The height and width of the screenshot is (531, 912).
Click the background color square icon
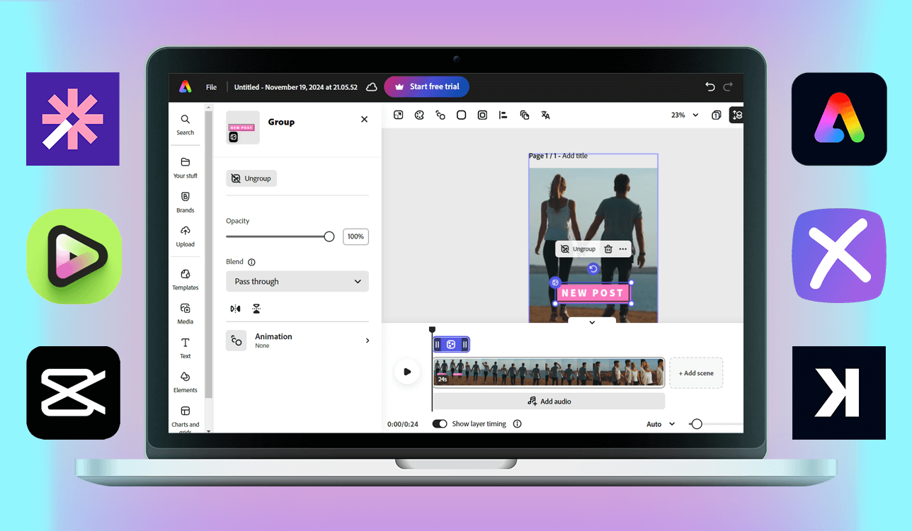[461, 115]
